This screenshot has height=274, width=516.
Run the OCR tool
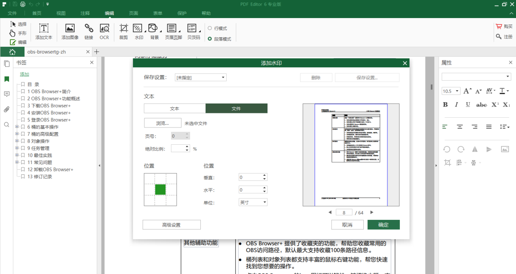click(104, 31)
